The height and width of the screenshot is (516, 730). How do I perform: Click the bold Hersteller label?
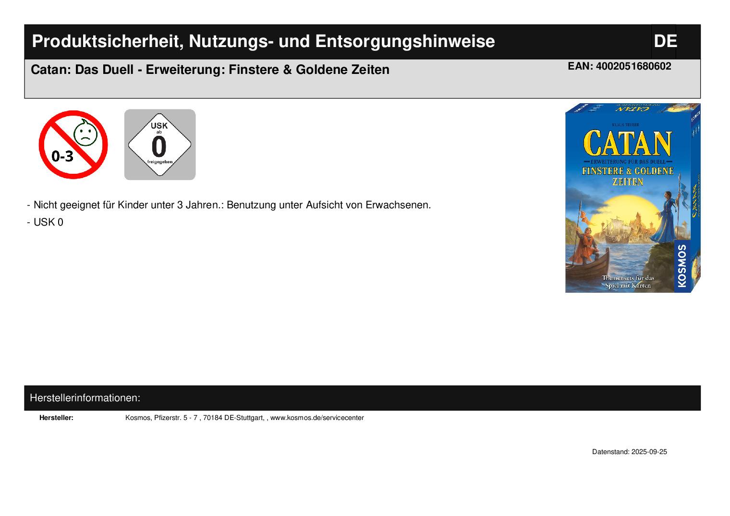[56, 418]
